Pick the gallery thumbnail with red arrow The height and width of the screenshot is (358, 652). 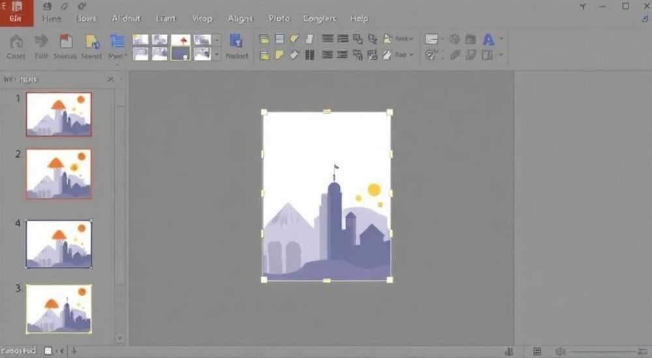pos(181,40)
